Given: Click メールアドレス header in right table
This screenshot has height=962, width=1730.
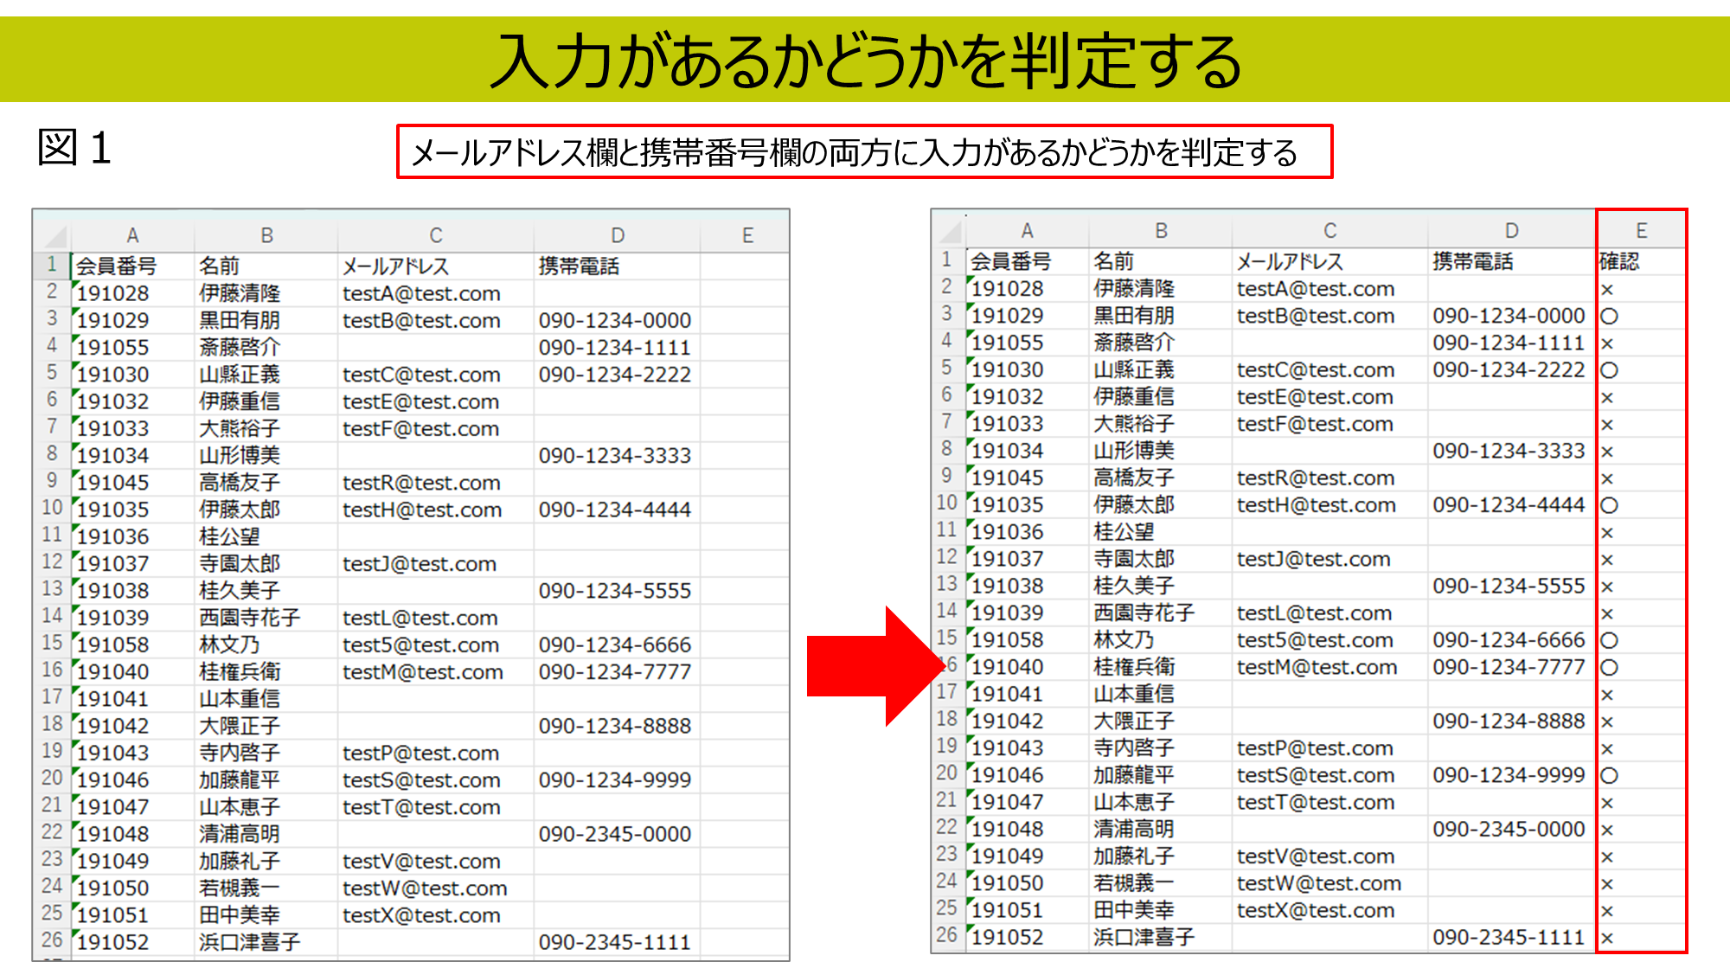Looking at the screenshot, I should (1289, 261).
